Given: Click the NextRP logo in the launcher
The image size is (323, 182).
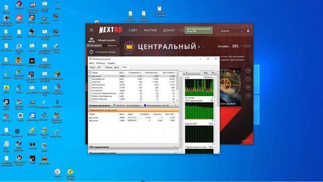Looking at the screenshot, I should coord(111,30).
